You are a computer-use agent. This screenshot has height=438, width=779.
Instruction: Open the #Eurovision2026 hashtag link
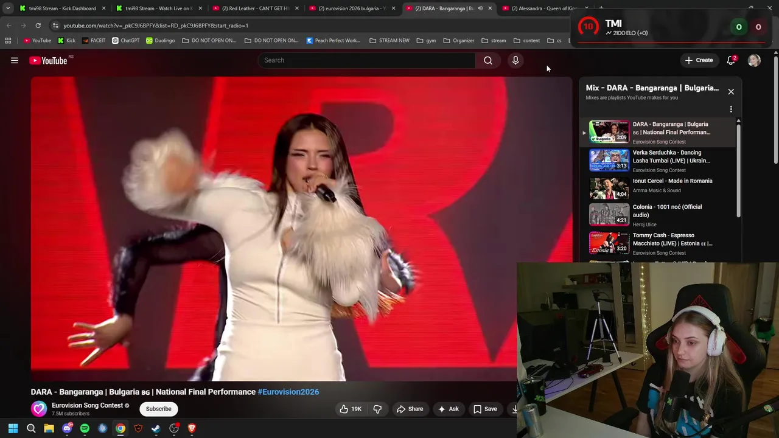[x=288, y=392]
